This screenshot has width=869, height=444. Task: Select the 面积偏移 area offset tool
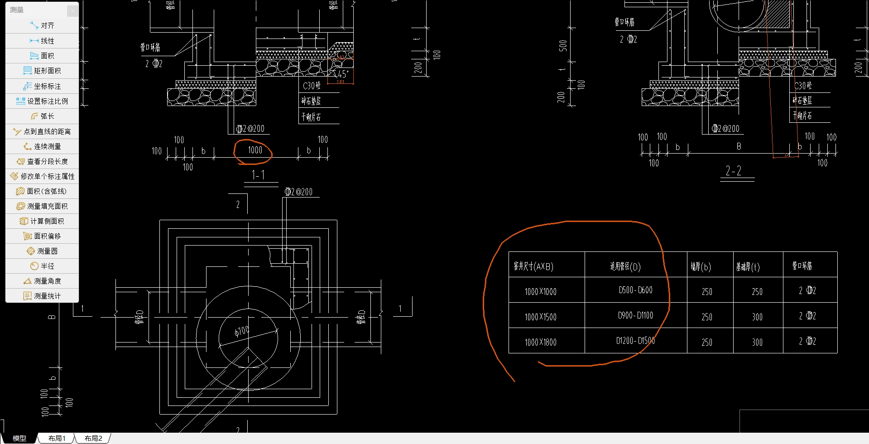click(x=42, y=236)
